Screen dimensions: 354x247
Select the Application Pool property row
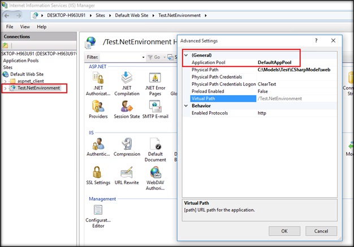[243, 62]
